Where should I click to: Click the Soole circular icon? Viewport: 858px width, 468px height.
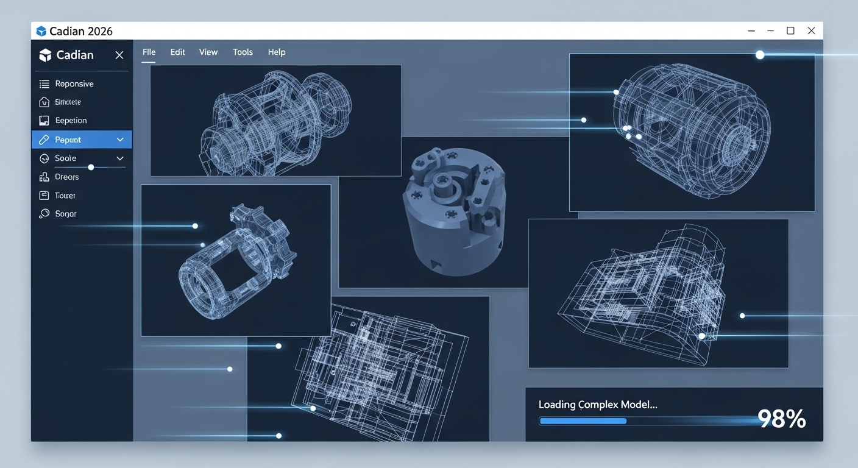pos(44,158)
